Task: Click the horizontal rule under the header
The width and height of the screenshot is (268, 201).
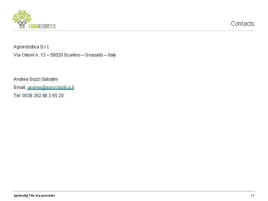Action: pyautogui.click(x=134, y=31)
